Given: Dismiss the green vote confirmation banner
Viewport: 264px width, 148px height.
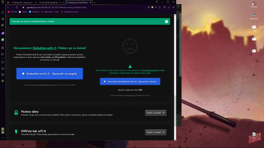Looking at the screenshot, I should coord(167,22).
